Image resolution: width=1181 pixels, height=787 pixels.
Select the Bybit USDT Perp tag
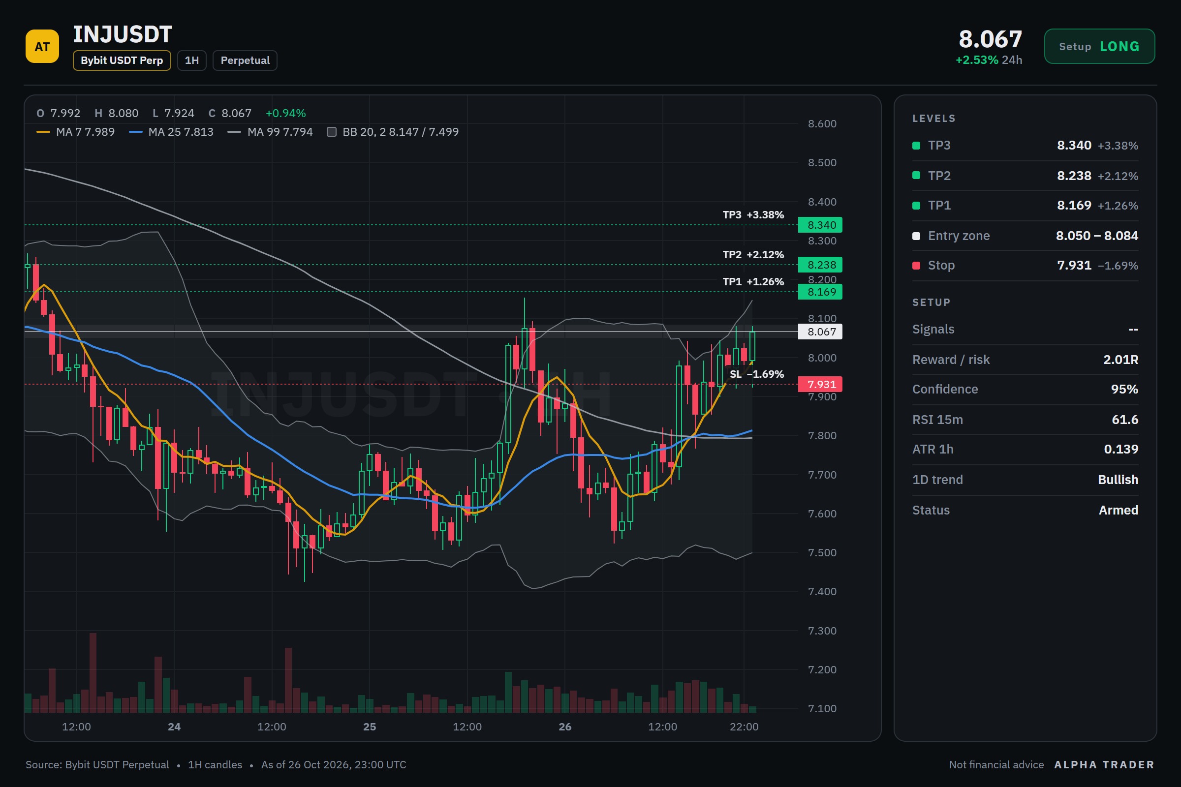(122, 60)
